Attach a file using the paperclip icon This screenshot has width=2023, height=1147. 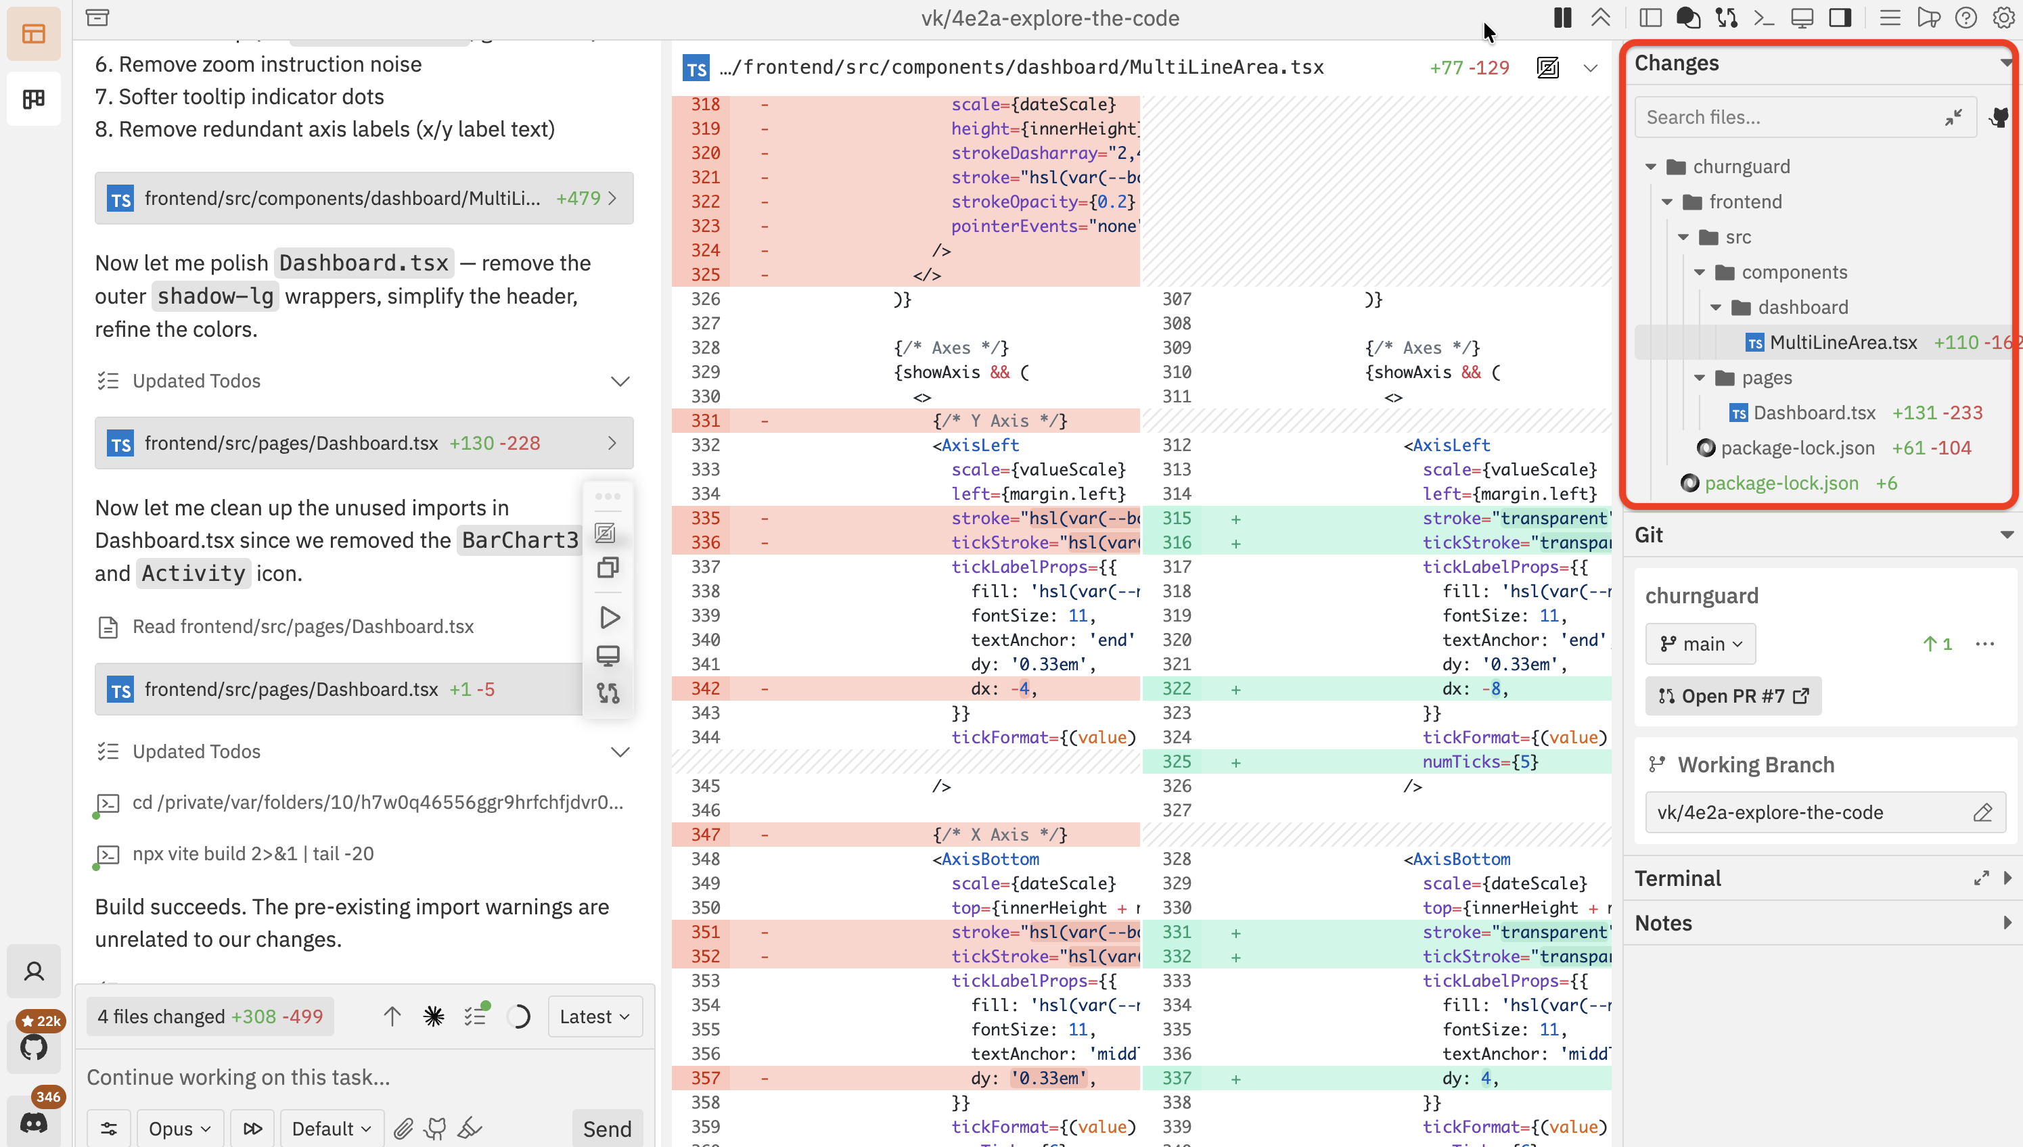pyautogui.click(x=403, y=1128)
